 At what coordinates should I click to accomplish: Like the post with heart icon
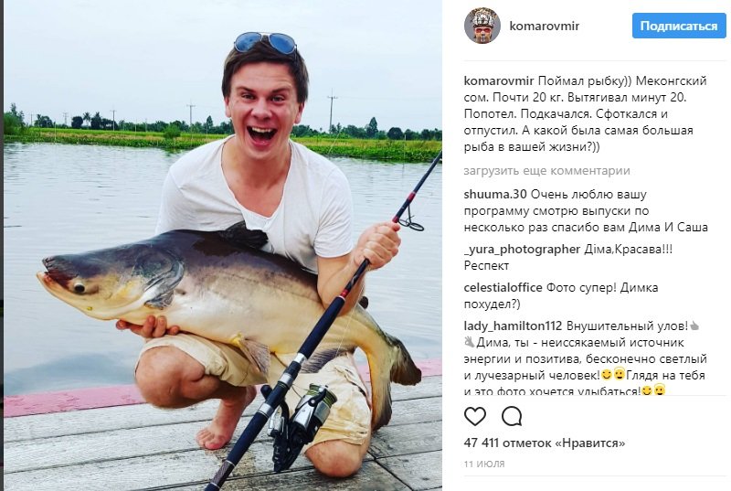pyautogui.click(x=475, y=416)
